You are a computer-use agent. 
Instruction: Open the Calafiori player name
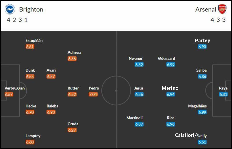coord(185,135)
